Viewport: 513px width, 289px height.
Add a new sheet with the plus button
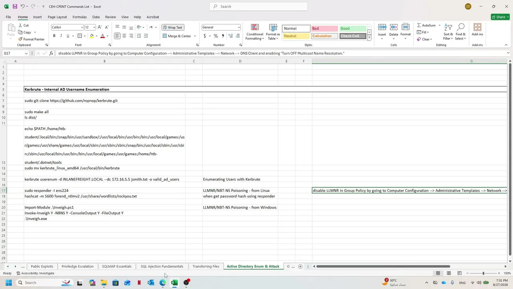click(x=300, y=267)
